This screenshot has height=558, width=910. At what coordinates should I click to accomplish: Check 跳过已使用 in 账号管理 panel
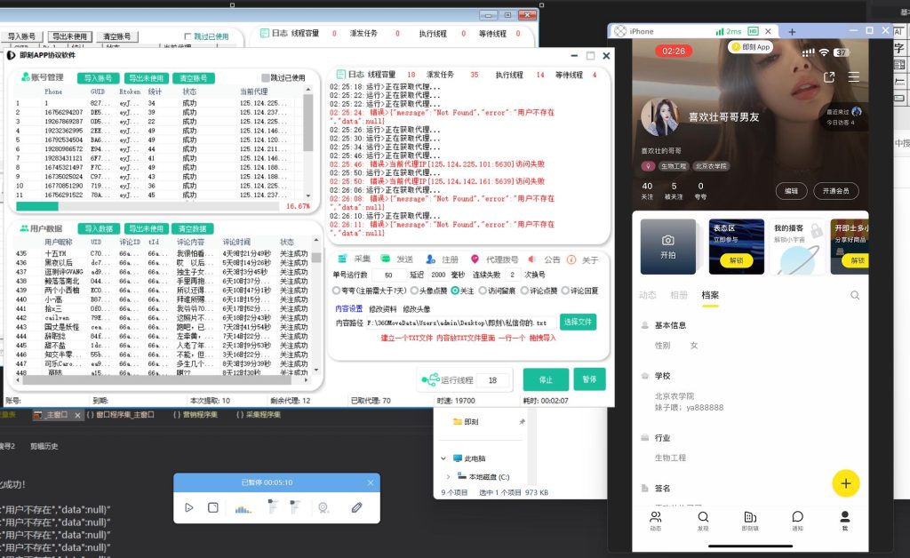[x=265, y=78]
